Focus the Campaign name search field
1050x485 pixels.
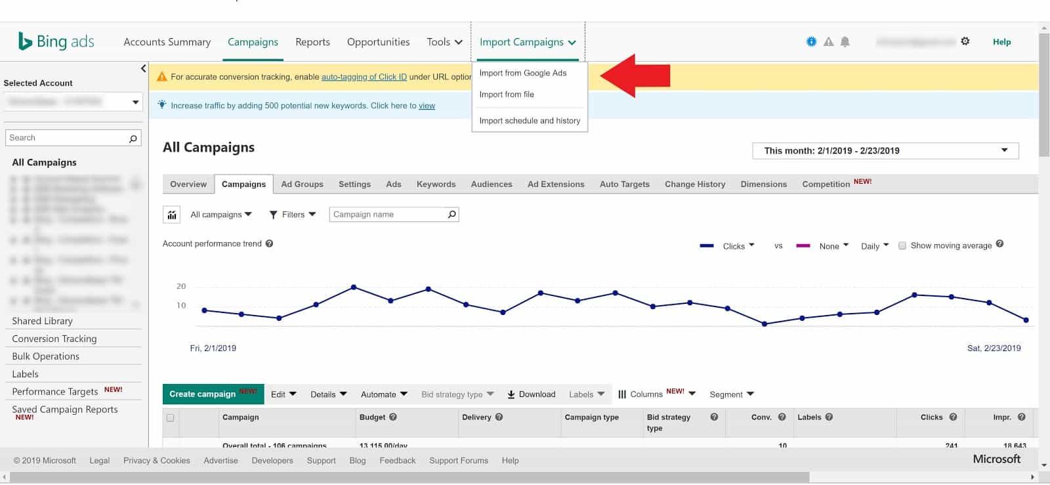coord(394,215)
